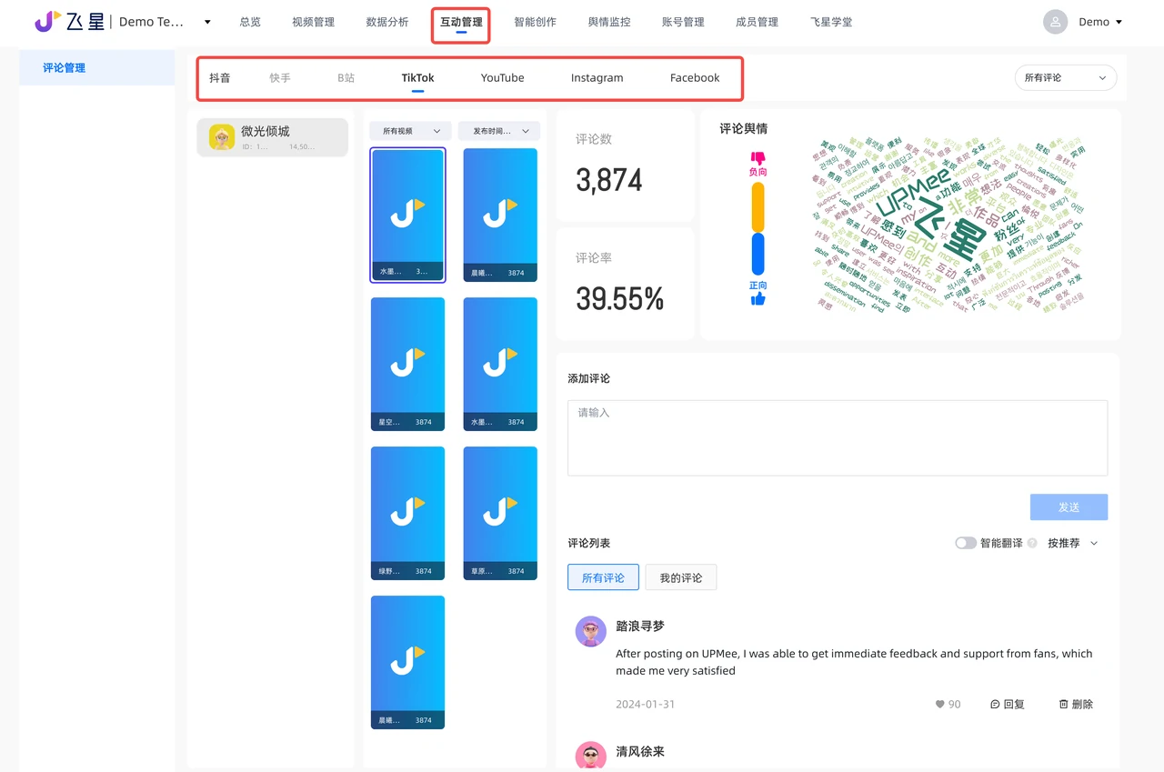Click the 发送 send button

[1069, 506]
